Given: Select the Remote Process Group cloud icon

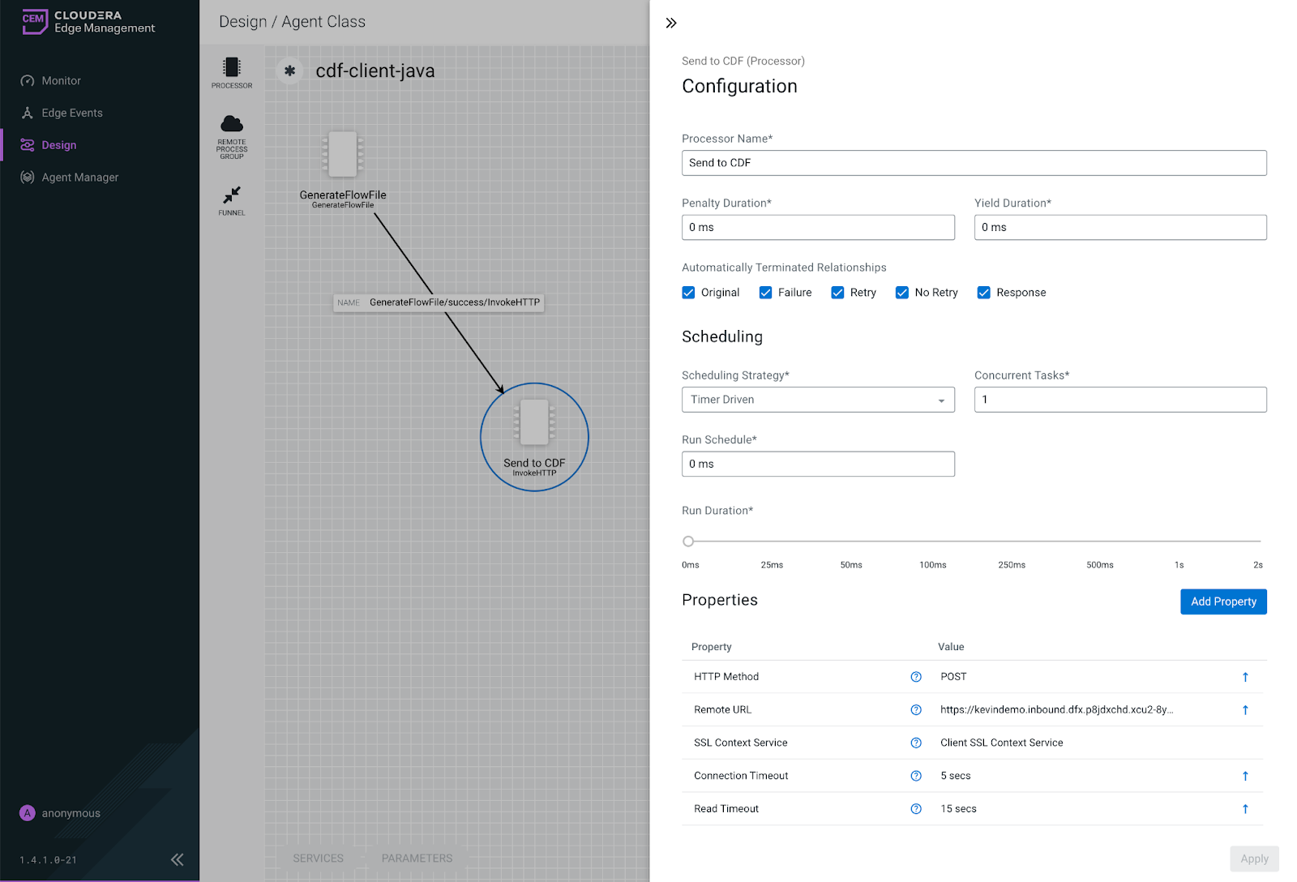Looking at the screenshot, I should [x=232, y=124].
